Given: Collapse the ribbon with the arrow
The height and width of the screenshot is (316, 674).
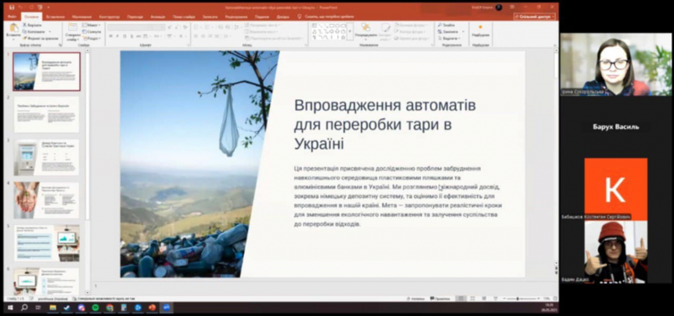Looking at the screenshot, I should (x=554, y=45).
